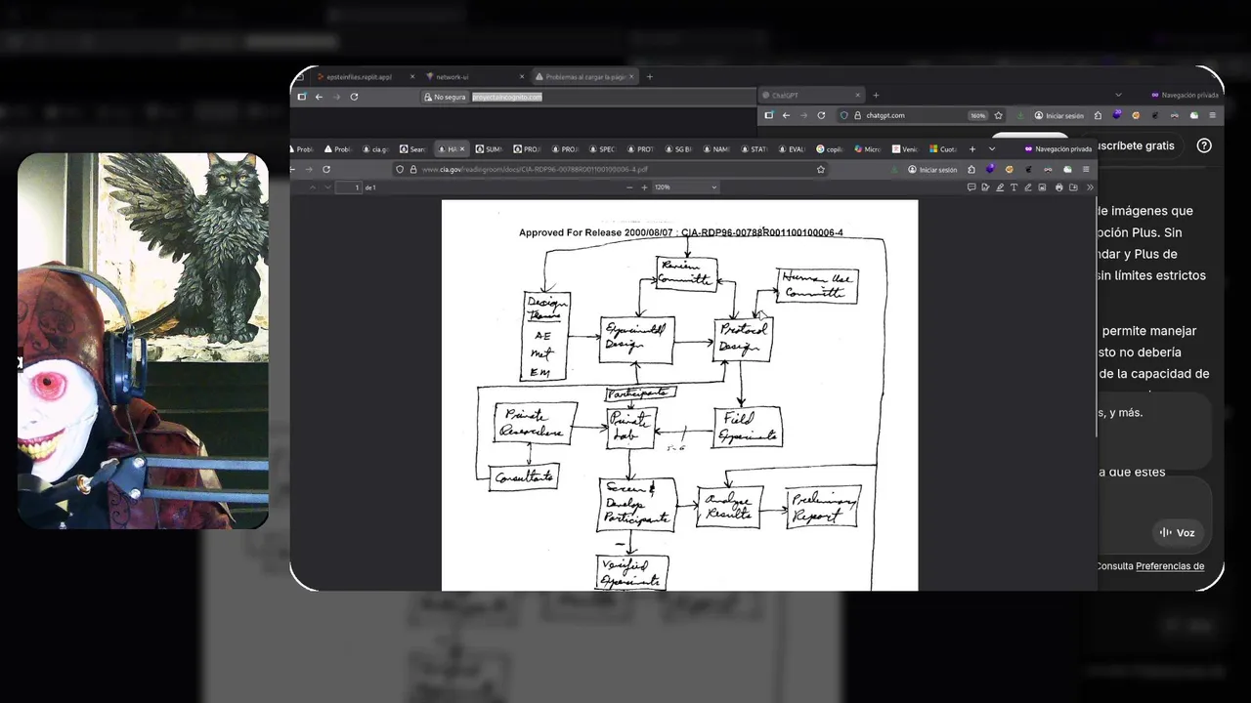Screen dimensions: 1251x703
Task: Zoom in the PDF with plus icon
Action: point(644,187)
